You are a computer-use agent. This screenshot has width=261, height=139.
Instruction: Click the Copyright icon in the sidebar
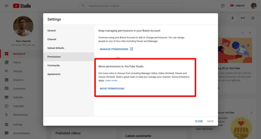point(6,106)
